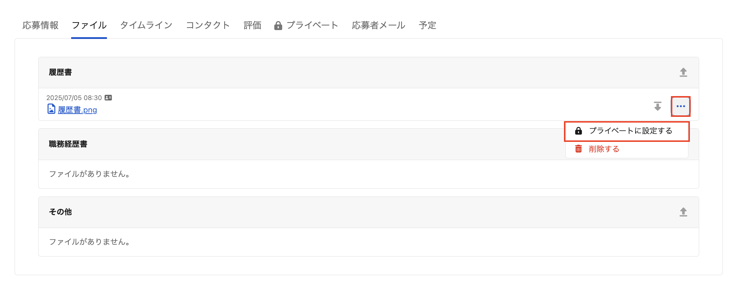Screen dimensions: 741x293
Task: Open the タイムライン tab
Action: [x=146, y=25]
